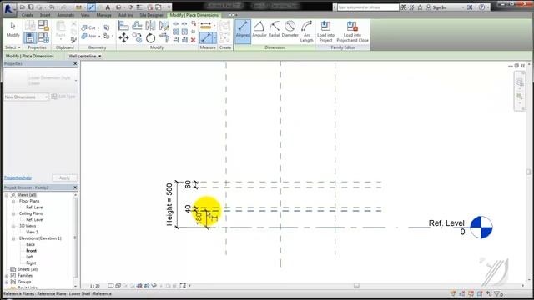Viewport: 534px width, 300px height.
Task: Click the Open folder icon in quick access toolbar
Action: [x=23, y=7]
